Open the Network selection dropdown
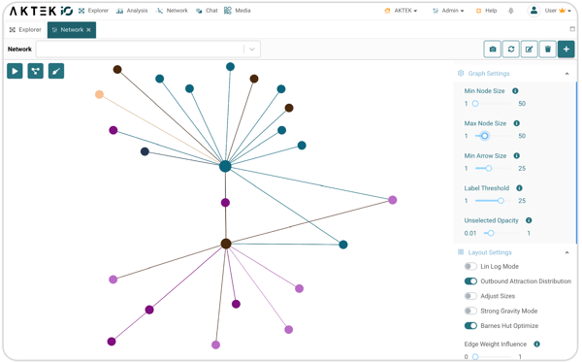 148,49
